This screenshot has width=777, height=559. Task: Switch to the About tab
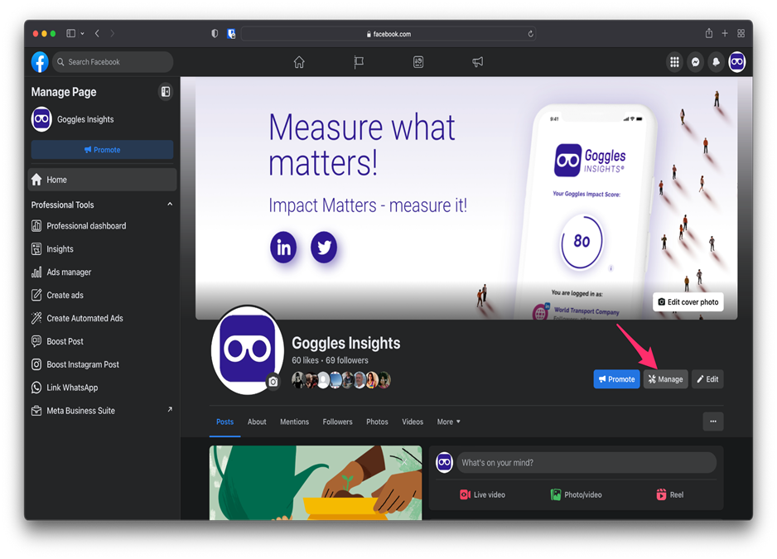[x=257, y=422]
